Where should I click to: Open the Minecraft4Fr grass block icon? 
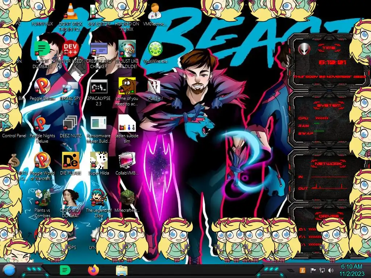click(127, 201)
